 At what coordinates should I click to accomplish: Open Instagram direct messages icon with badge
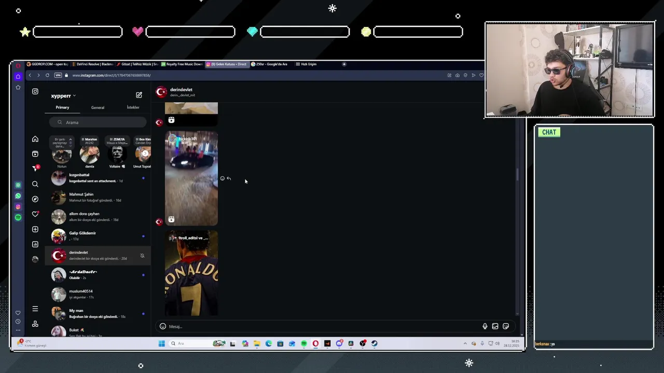(x=35, y=168)
